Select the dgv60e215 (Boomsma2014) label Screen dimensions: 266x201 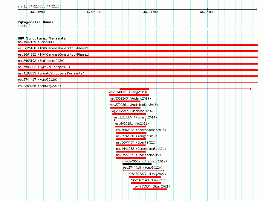click(133, 111)
